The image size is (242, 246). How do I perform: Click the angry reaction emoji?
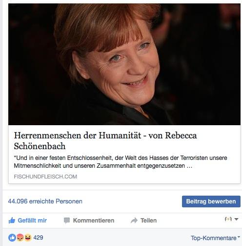[x=20, y=238]
